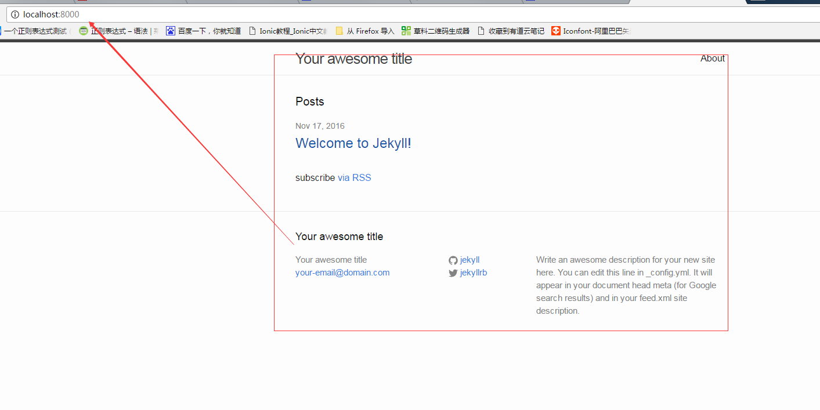Open the 正则表达式 – 语法 bookmark
820x410 pixels.
click(119, 31)
